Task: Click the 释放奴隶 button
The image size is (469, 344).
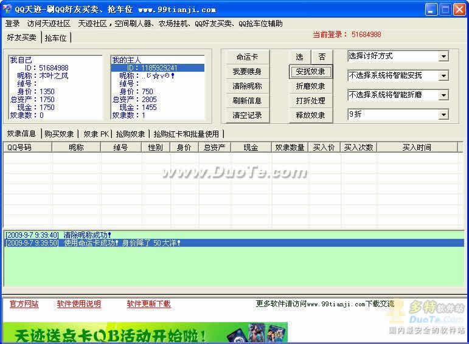Action: click(311, 115)
